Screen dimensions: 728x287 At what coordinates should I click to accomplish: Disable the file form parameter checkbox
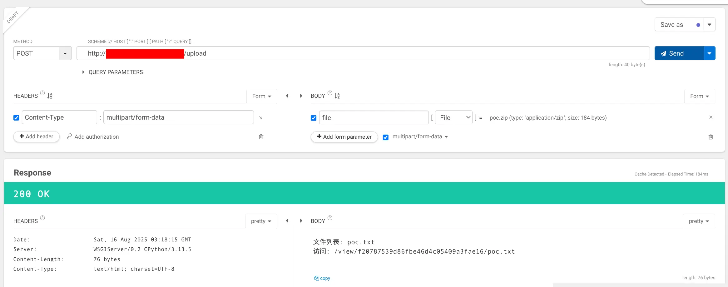[314, 118]
